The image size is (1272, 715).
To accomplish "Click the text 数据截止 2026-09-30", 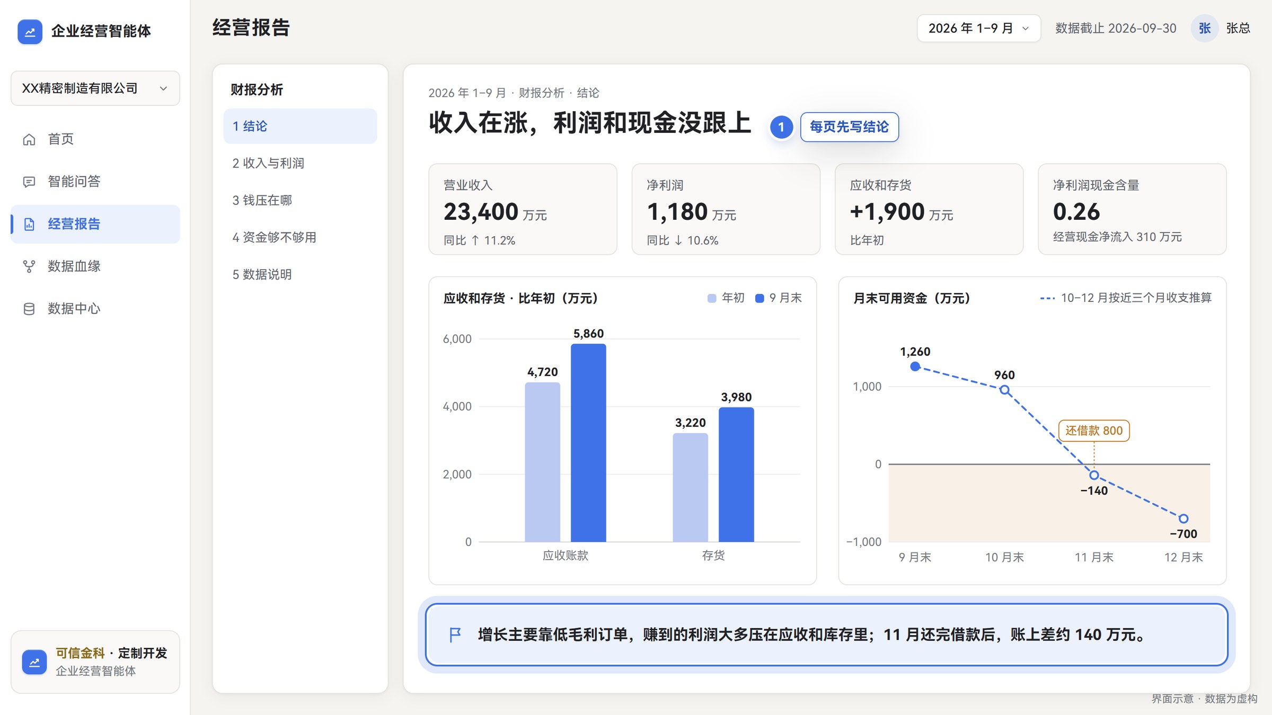I will 1116,28.
